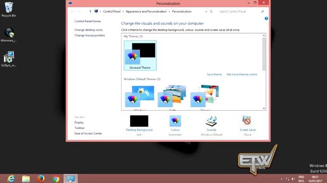
Task: Show hidden system tray icons
Action: [282, 179]
